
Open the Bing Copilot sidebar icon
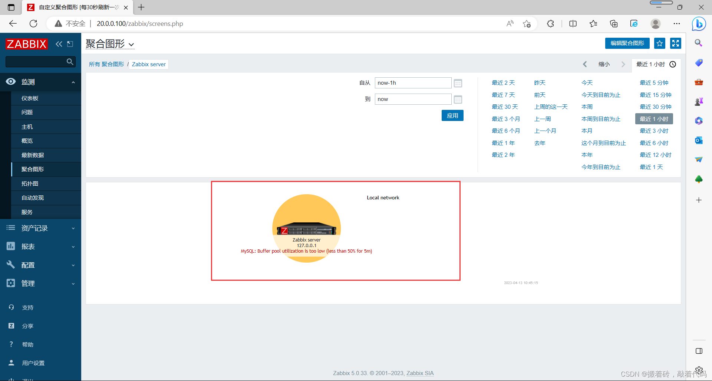699,24
